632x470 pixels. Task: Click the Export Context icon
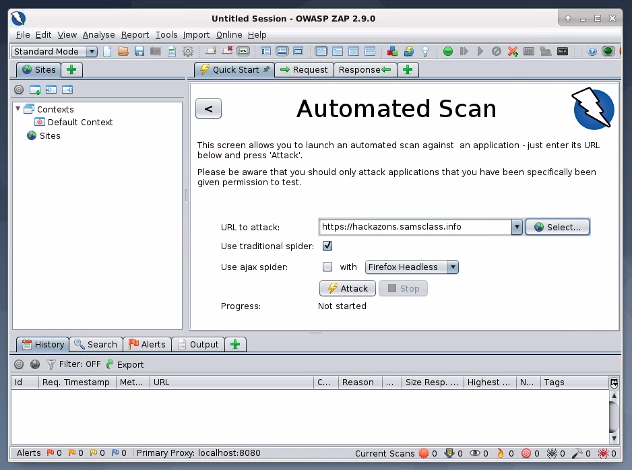click(x=67, y=90)
